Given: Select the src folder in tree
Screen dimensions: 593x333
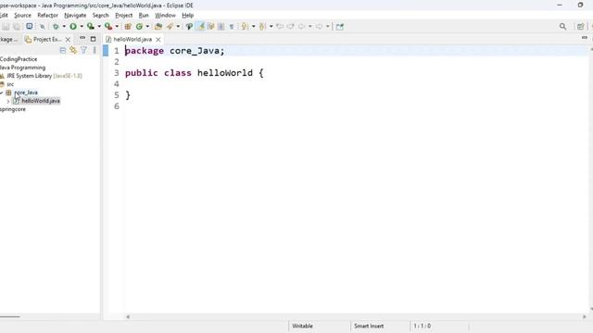Looking at the screenshot, I should tap(10, 84).
